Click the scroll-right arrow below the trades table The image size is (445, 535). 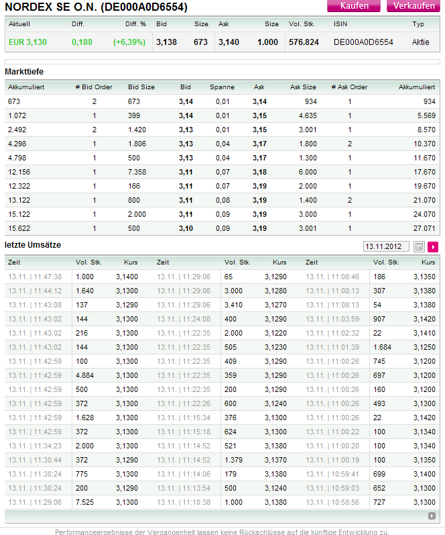[432, 516]
